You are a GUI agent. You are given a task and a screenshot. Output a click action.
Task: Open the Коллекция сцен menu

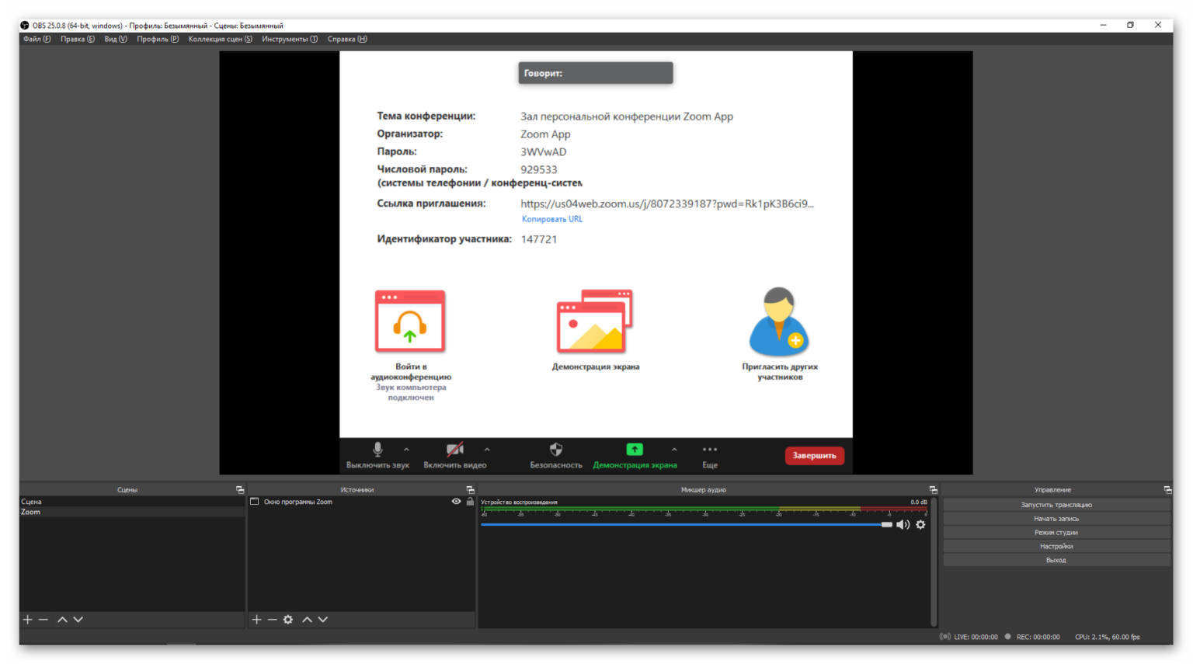pos(221,39)
